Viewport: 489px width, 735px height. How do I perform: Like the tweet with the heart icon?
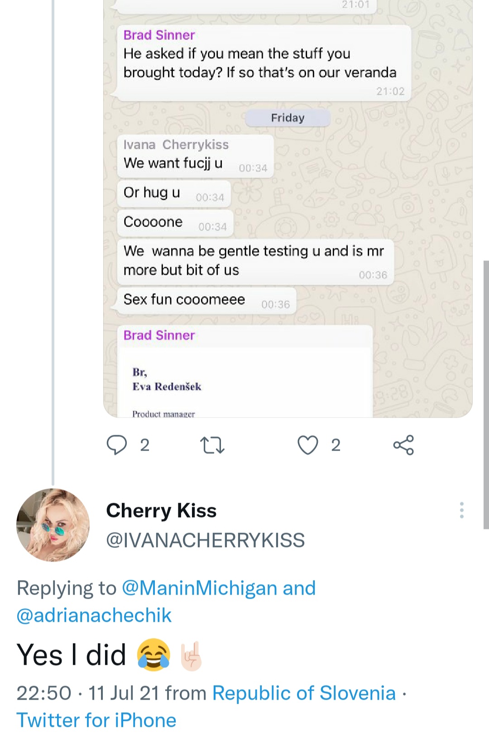point(307,445)
